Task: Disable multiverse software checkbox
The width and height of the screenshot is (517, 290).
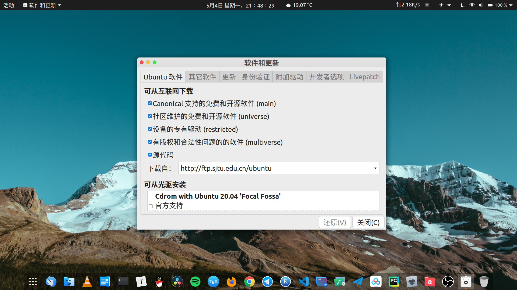Action: pyautogui.click(x=150, y=142)
